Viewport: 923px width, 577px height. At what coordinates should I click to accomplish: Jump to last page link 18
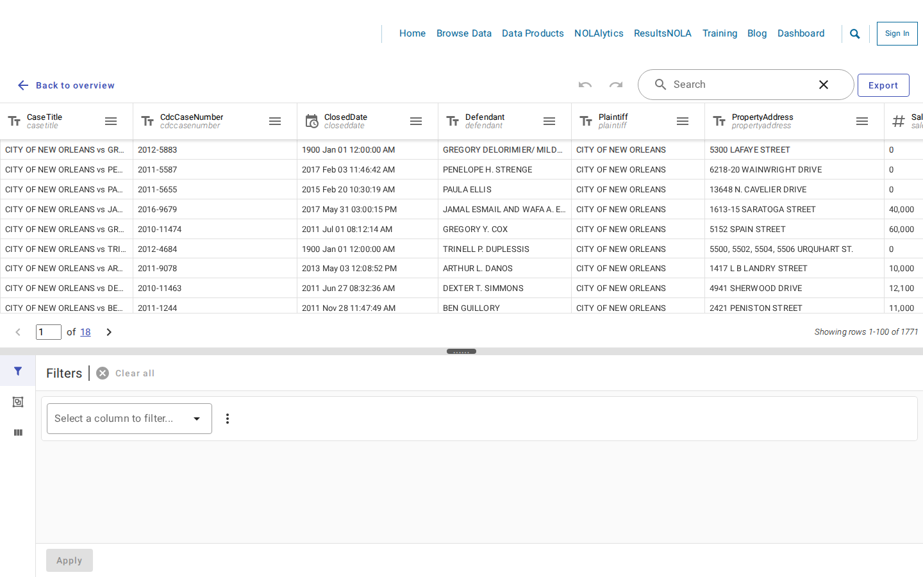[x=85, y=332]
